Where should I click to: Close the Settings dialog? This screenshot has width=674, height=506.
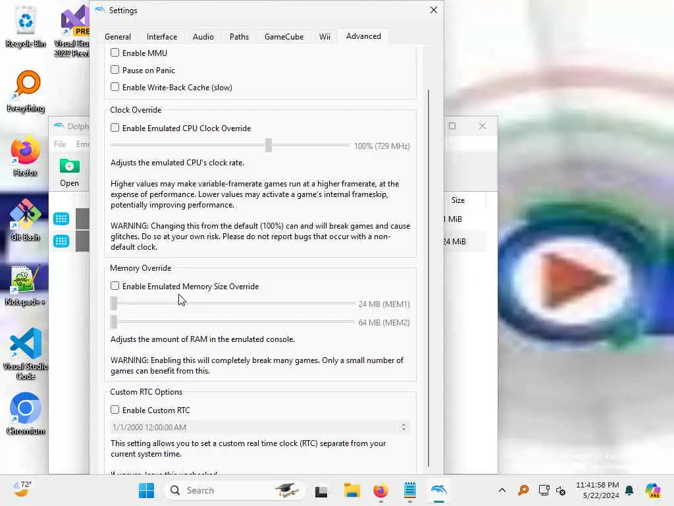click(433, 10)
